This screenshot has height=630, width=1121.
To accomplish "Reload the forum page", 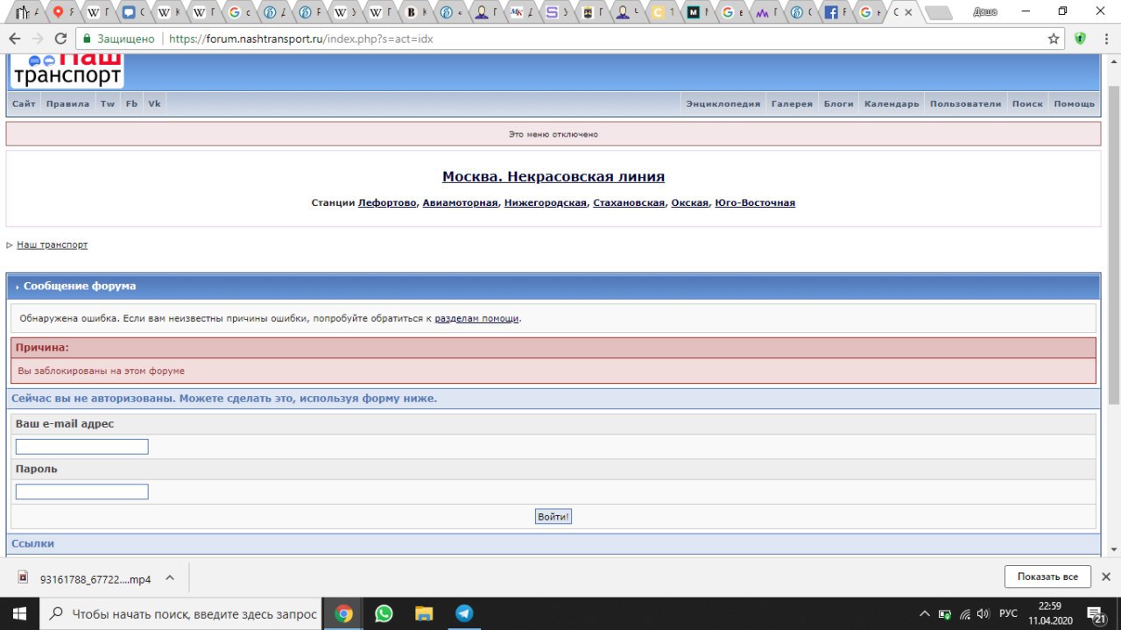I will pos(60,39).
